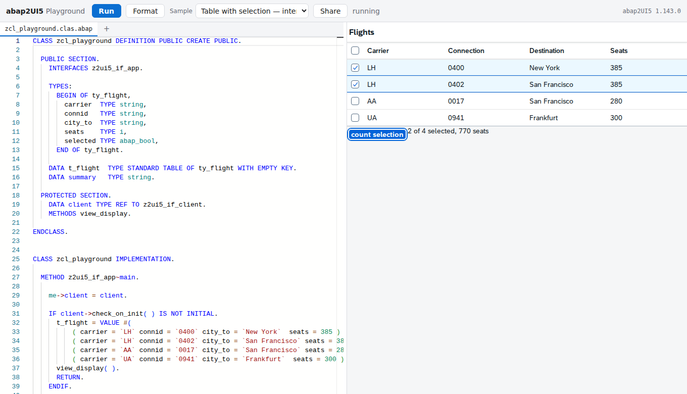Screen dimensions: 687x394
Task: Click the Frankfurt destination cell
Action: point(544,118)
